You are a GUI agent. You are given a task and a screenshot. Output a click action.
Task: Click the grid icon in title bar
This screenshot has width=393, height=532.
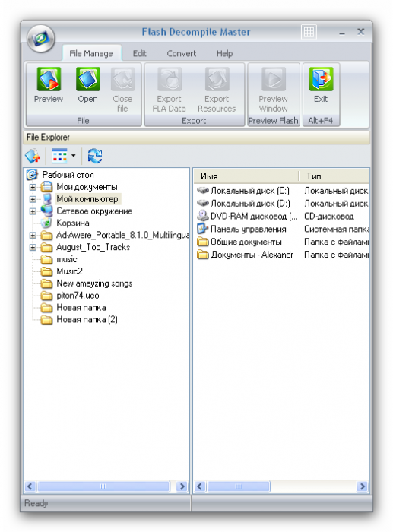[309, 32]
